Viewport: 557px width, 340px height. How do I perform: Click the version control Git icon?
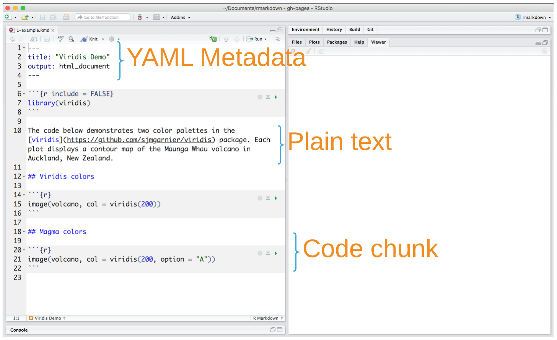(x=140, y=17)
